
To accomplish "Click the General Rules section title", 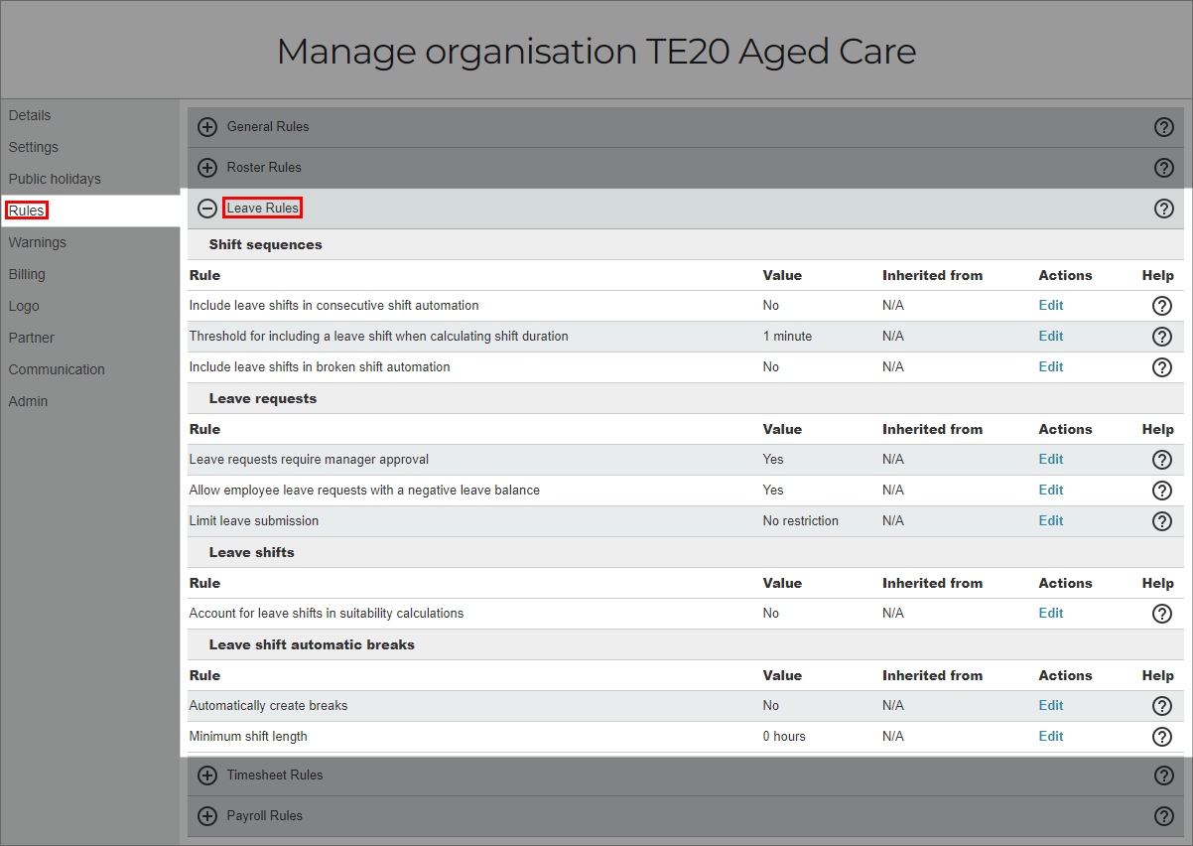I will pyautogui.click(x=268, y=126).
